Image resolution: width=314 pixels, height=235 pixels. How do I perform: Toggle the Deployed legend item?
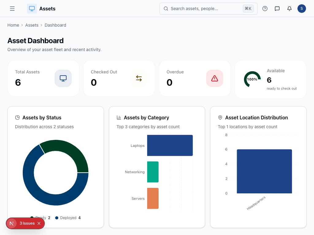point(68,218)
